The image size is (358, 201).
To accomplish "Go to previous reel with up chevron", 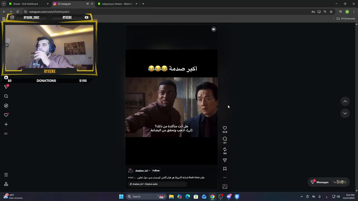I will pyautogui.click(x=345, y=101).
